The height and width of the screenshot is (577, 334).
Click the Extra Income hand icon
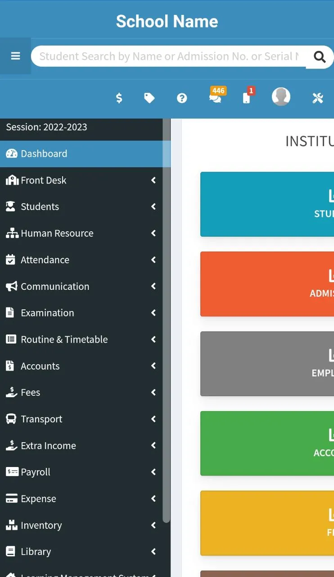pyautogui.click(x=11, y=445)
